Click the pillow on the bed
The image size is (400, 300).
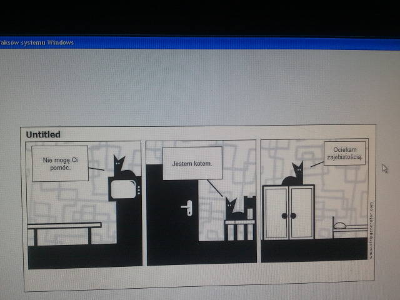(340, 223)
